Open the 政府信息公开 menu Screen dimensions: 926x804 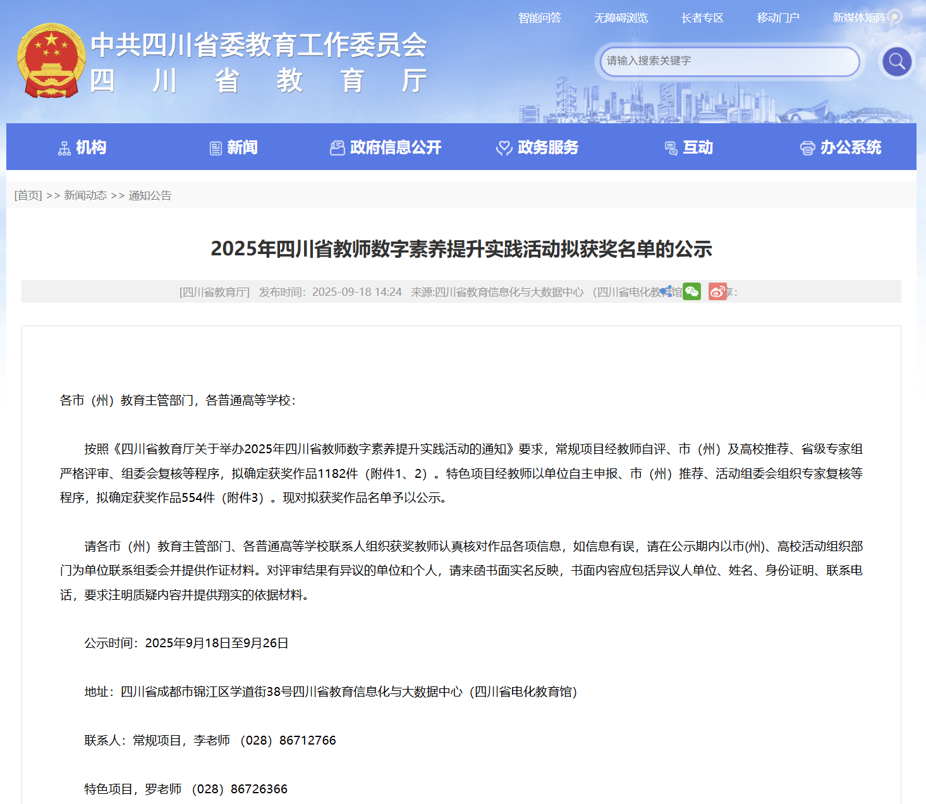[x=386, y=148]
